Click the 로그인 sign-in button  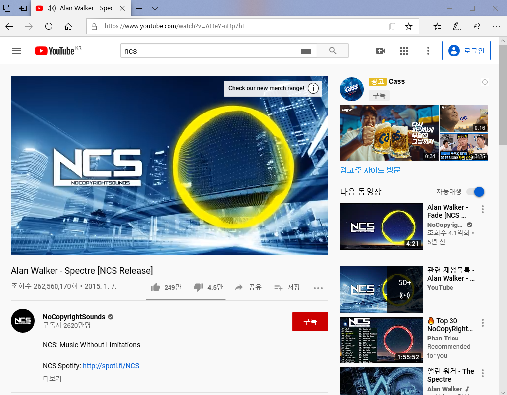[x=466, y=51]
